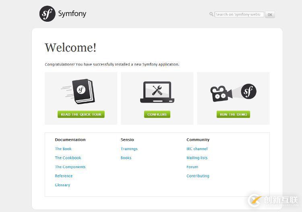The width and height of the screenshot is (302, 212).
Task: Open the IRC channel link
Action: (197, 149)
